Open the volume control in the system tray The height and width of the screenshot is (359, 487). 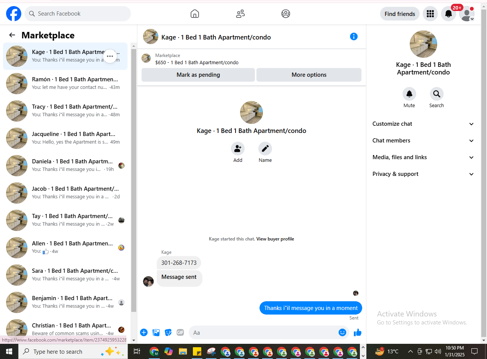point(438,351)
